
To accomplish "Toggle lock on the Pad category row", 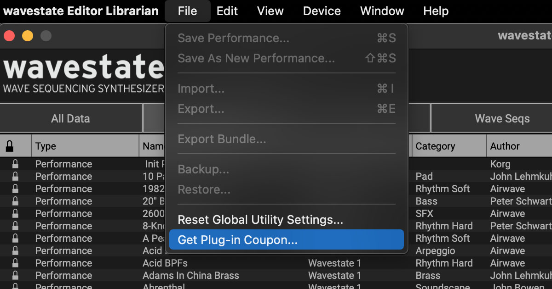I will pos(15,177).
